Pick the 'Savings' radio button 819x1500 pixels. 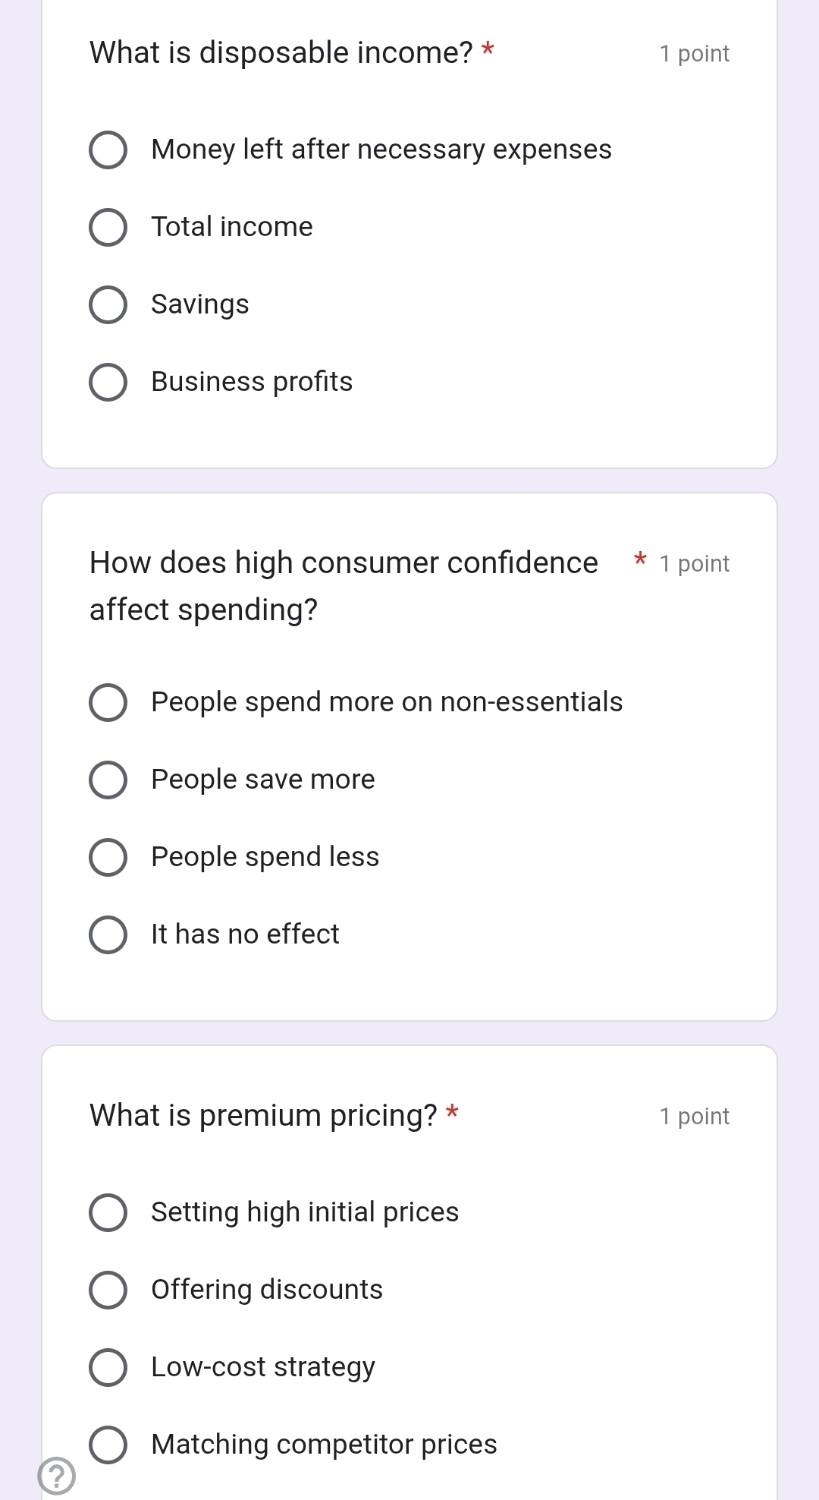108,304
